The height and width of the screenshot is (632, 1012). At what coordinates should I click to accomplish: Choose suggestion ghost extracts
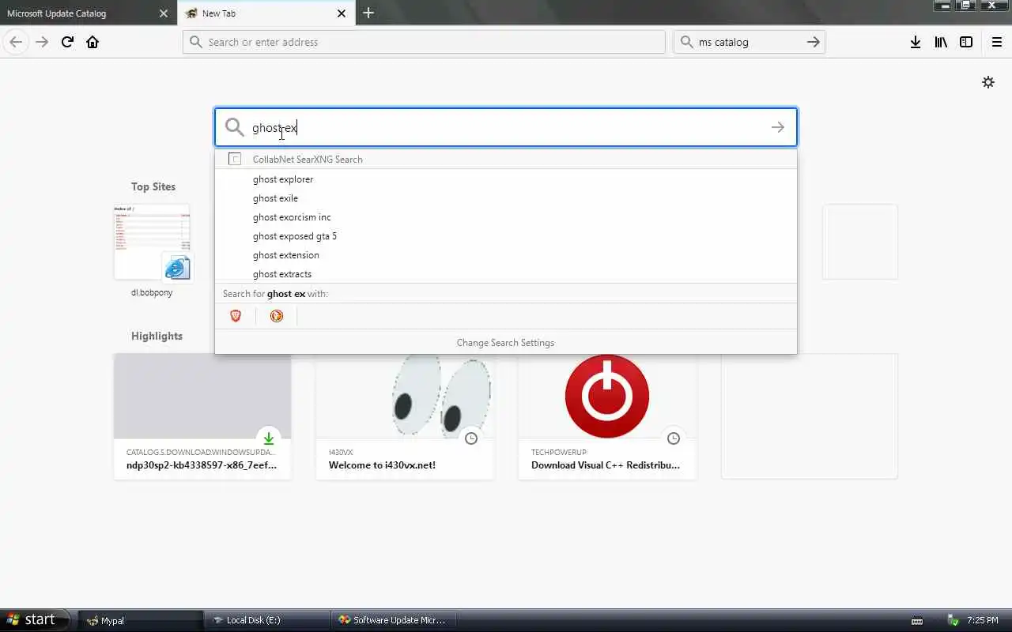click(506, 274)
